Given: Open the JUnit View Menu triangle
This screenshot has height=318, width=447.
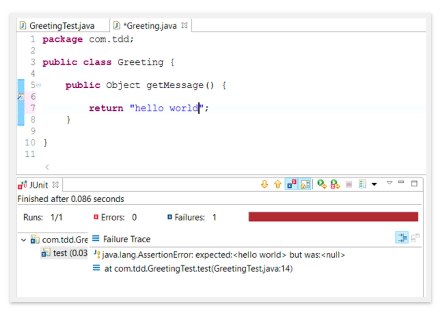Looking at the screenshot, I should pyautogui.click(x=389, y=183).
